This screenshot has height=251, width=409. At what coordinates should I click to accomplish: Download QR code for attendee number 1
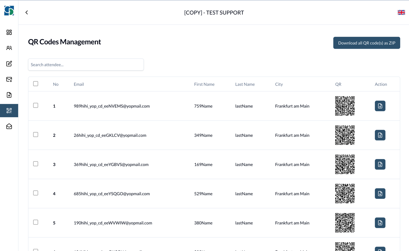[x=380, y=106]
